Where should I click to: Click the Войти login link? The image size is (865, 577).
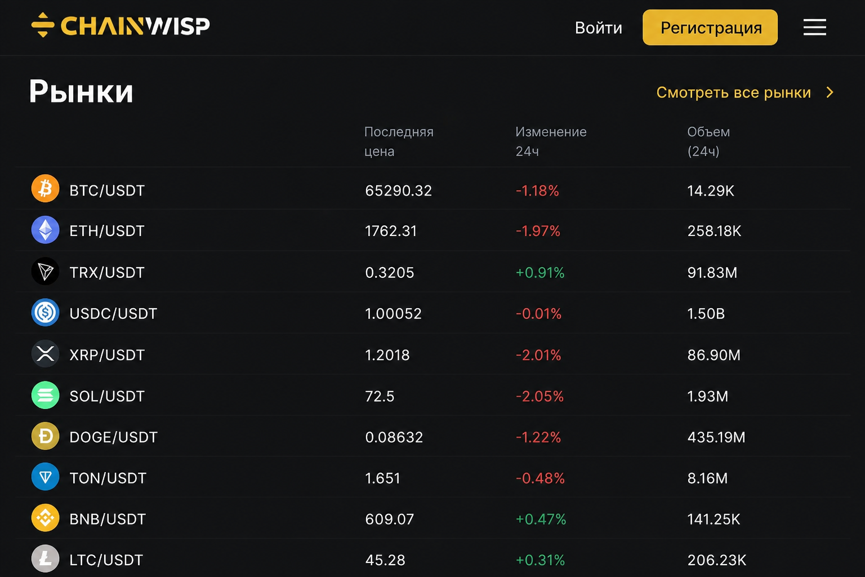(x=598, y=28)
